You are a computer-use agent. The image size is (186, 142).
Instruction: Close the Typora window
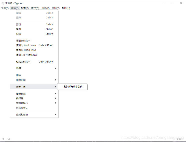[x=181, y=3]
